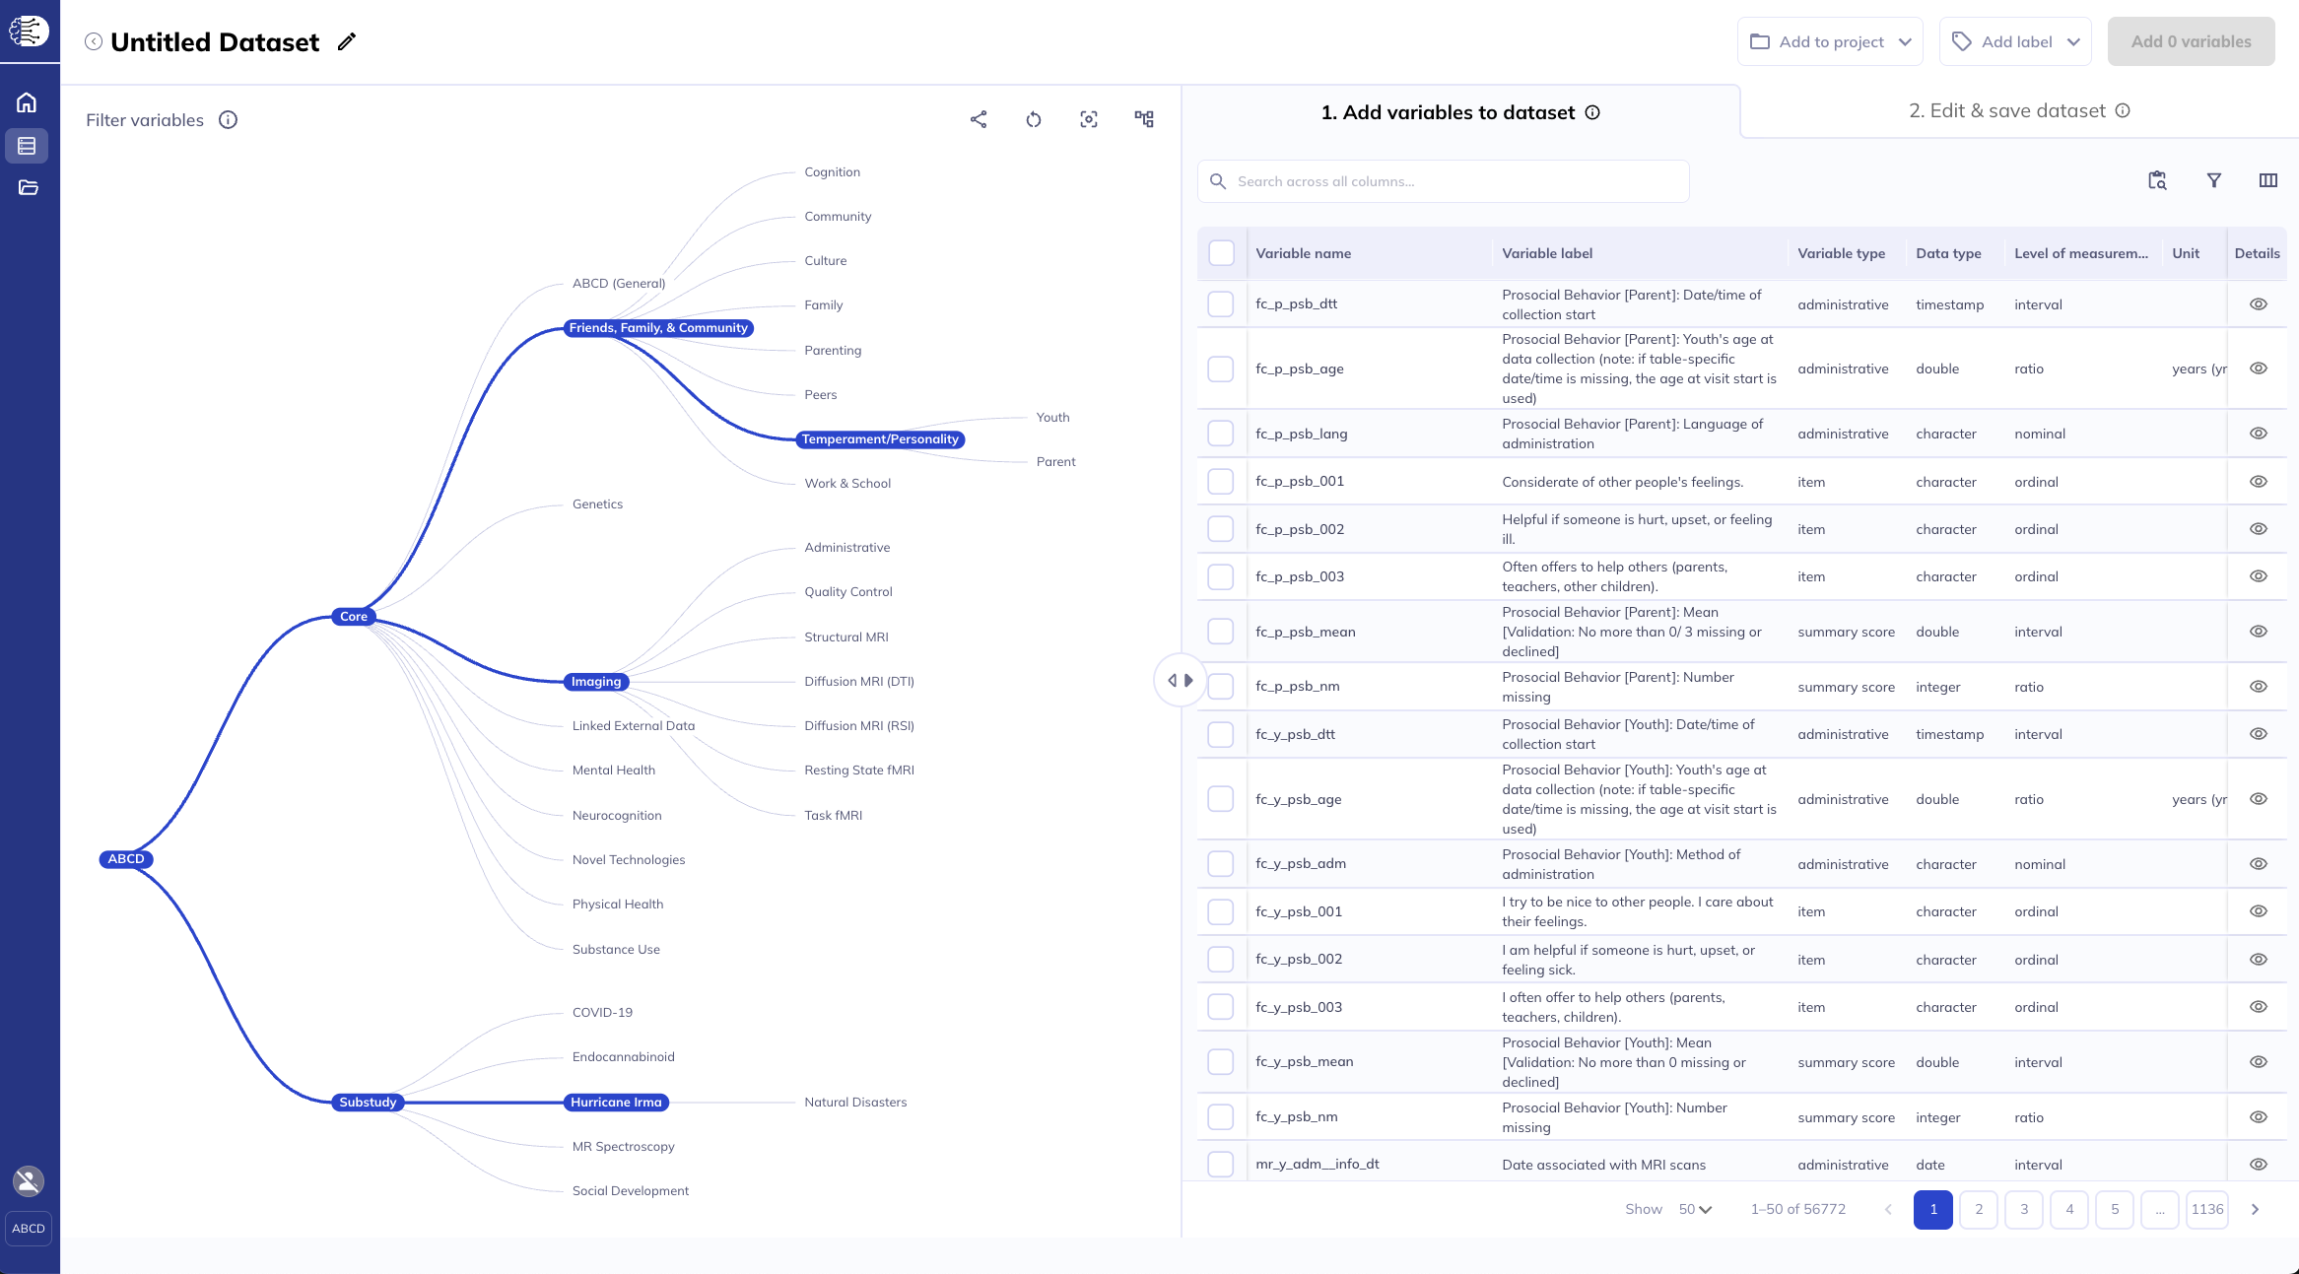The height and width of the screenshot is (1274, 2299).
Task: Share the filter tree view
Action: 979,119
